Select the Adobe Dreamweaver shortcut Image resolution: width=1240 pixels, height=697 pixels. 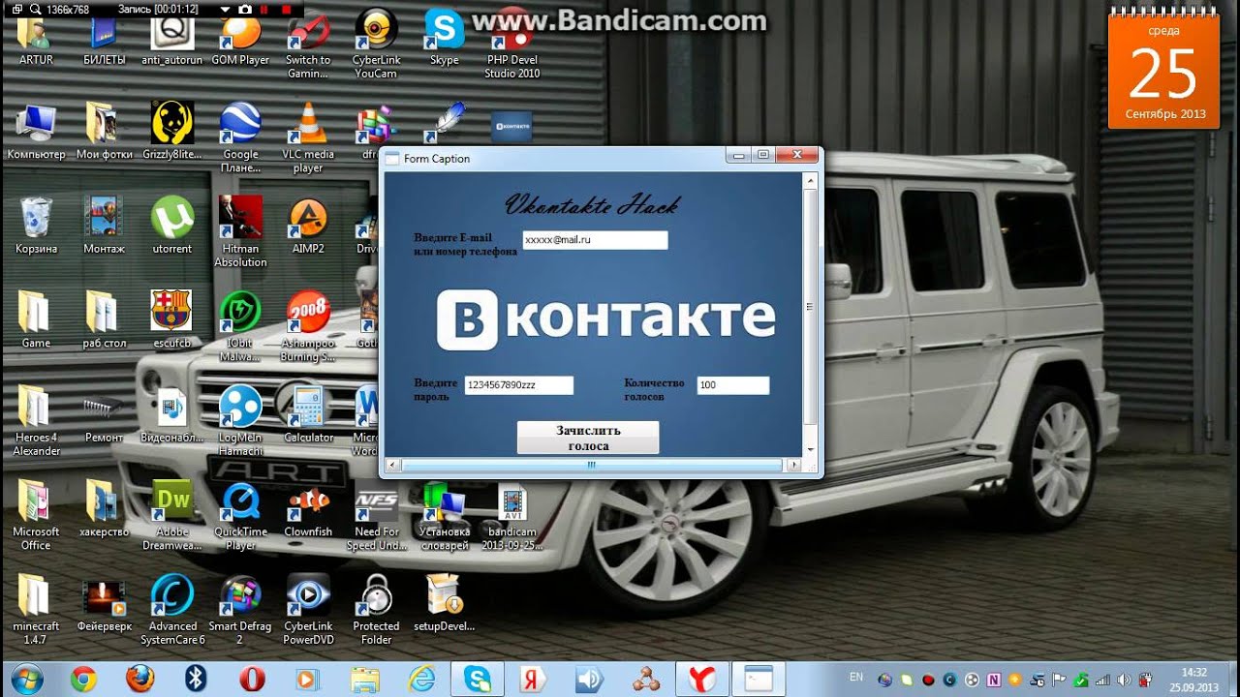(172, 515)
